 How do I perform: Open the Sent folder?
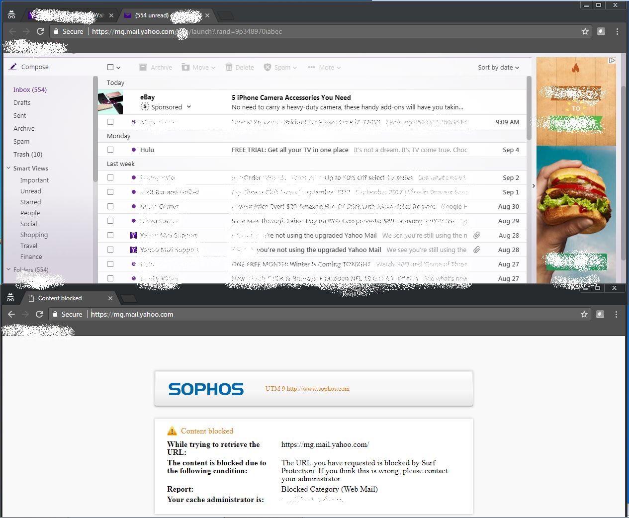[x=20, y=116]
